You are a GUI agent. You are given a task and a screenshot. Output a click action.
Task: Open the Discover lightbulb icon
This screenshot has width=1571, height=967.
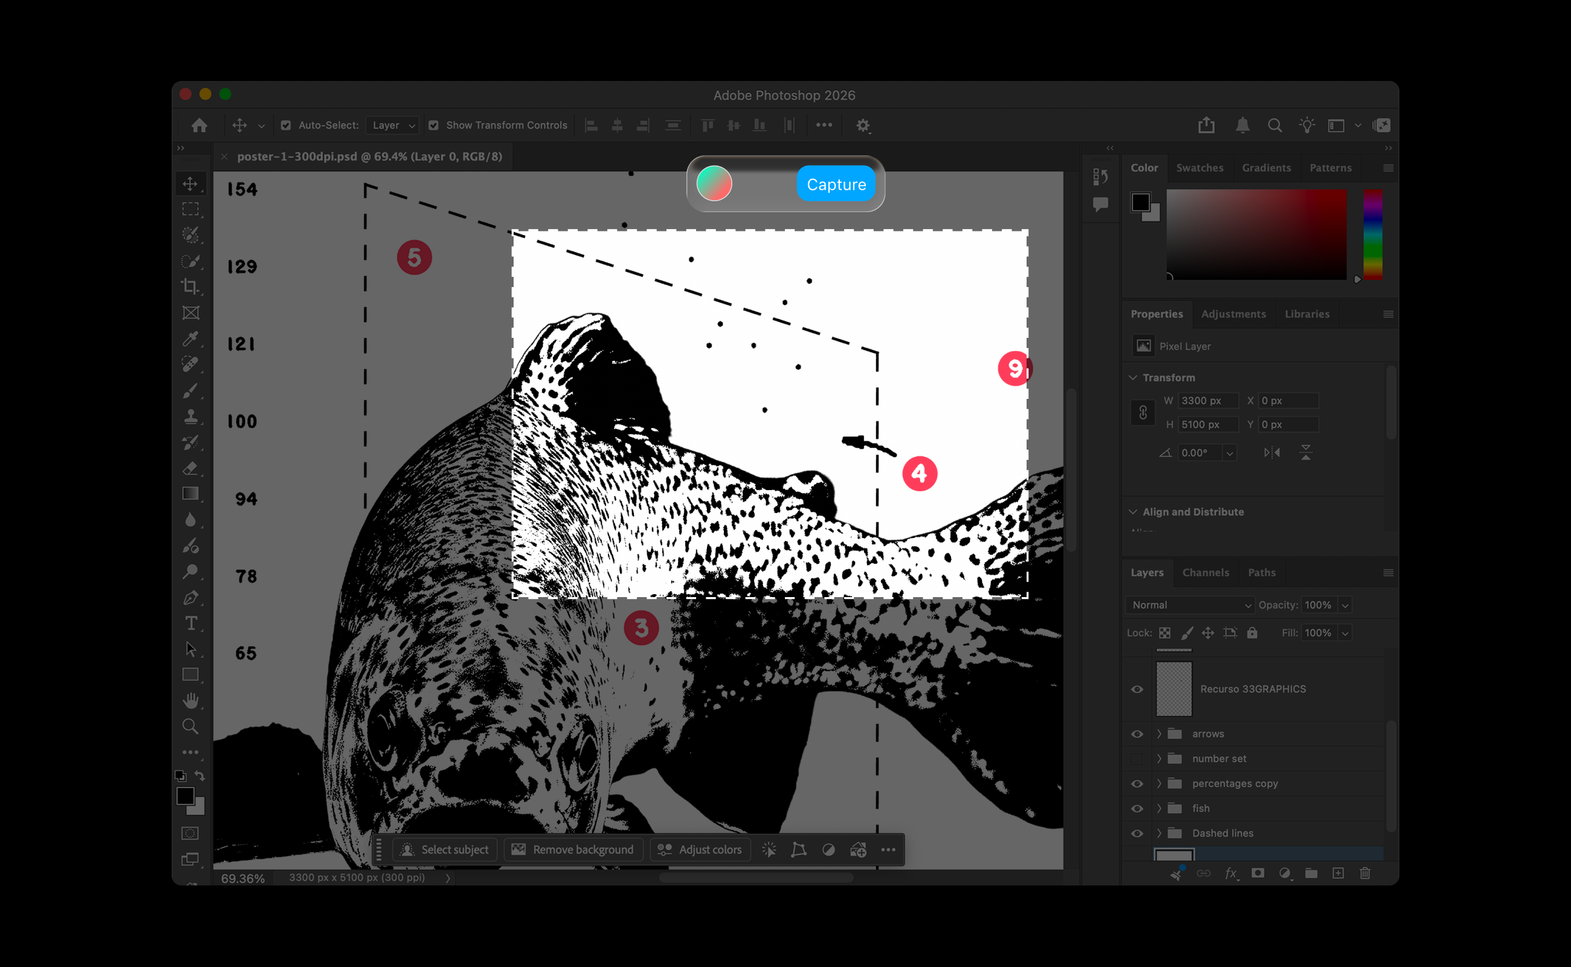tap(1306, 125)
